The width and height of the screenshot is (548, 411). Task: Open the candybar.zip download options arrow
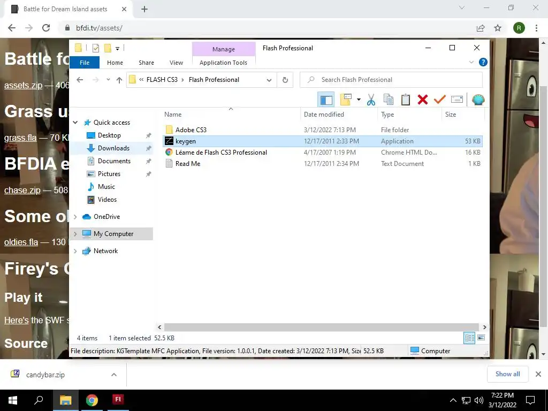113,375
